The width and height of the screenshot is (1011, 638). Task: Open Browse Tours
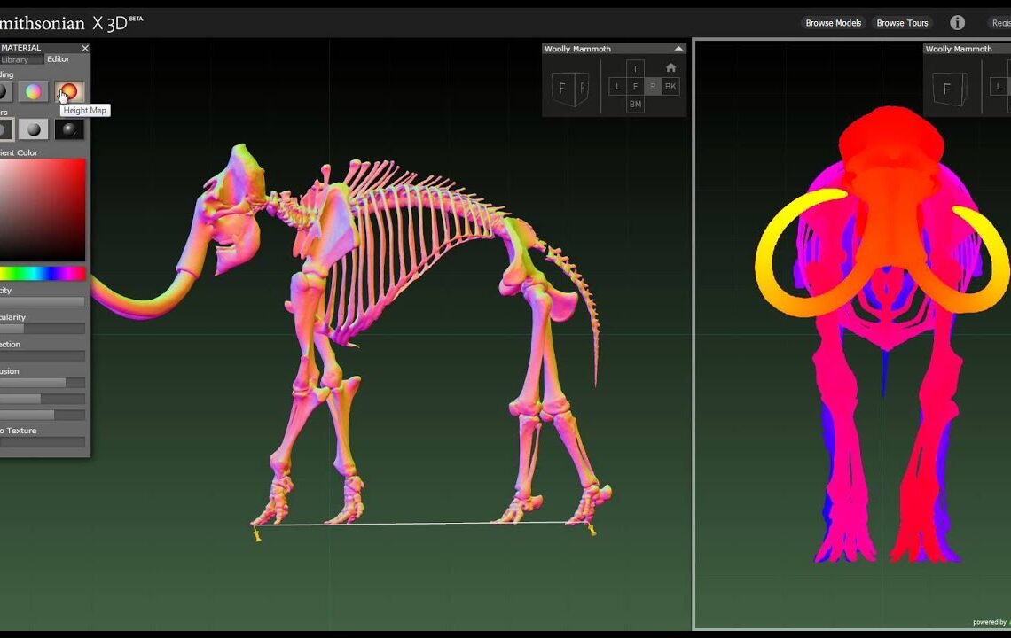point(902,23)
